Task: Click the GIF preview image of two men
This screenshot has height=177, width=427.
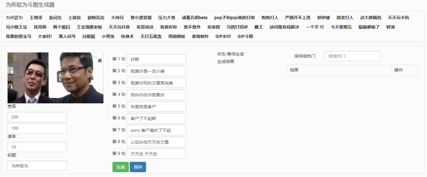Action: [x=56, y=78]
